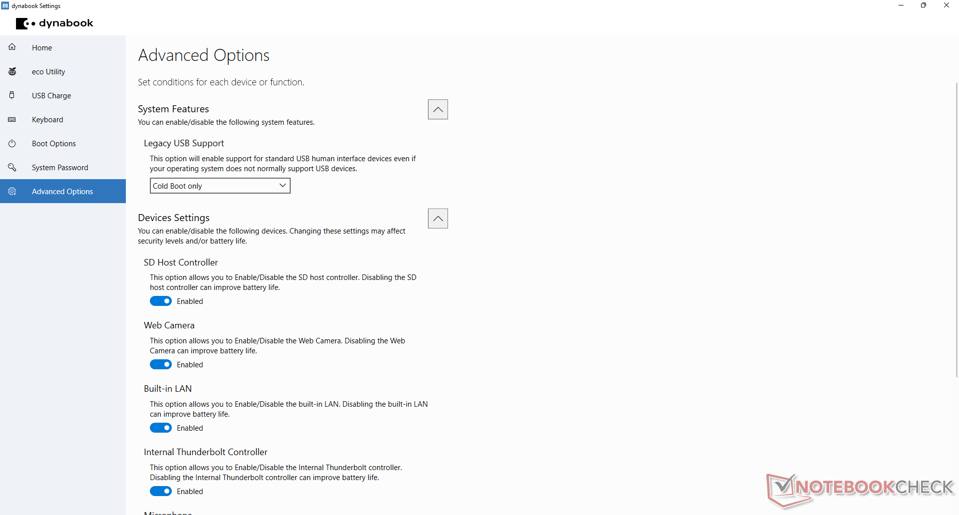Click the Home house icon in sidebar

pyautogui.click(x=12, y=47)
